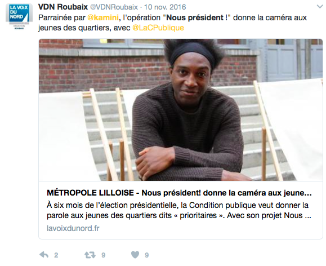The width and height of the screenshot is (326, 266).
Task: Click the @VDNRoubaix handle
Action: click(114, 7)
